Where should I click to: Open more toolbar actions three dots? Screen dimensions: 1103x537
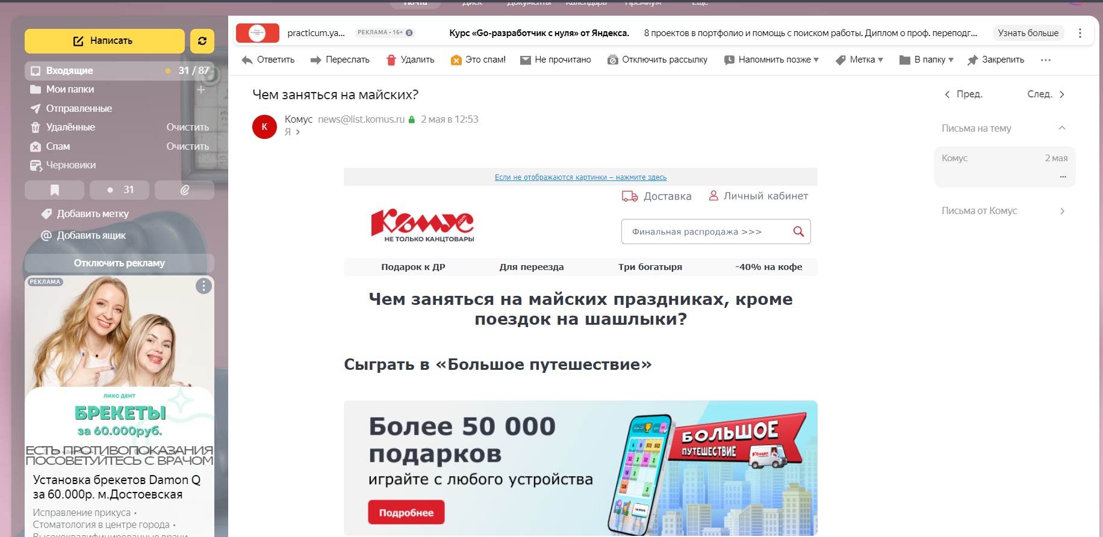pos(1046,60)
